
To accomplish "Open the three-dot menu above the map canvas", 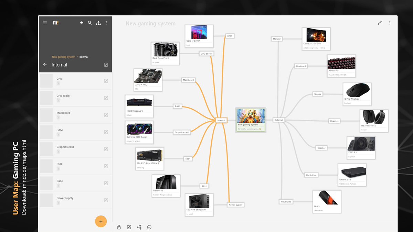I will click(390, 23).
